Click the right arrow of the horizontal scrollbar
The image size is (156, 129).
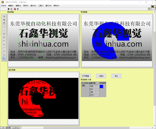click(153, 128)
